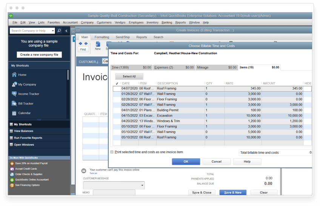Switch to the Mileage tab
The width and height of the screenshot is (320, 206).
217,68
